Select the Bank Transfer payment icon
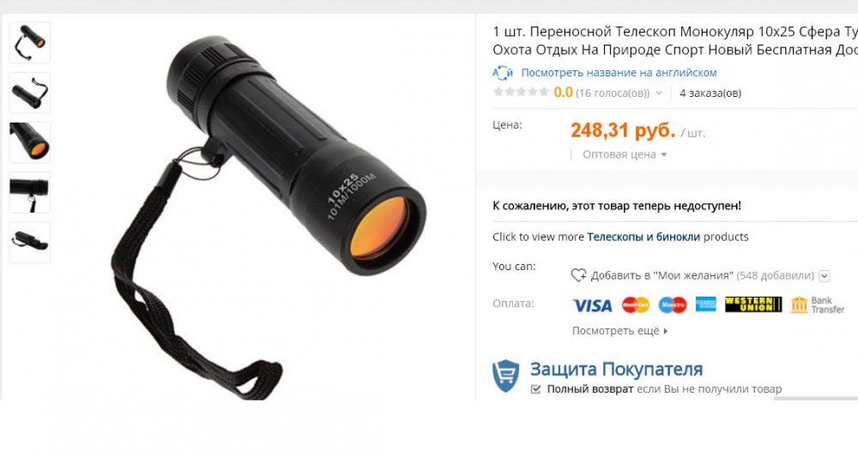Screen dimensions: 858x457 [818, 304]
